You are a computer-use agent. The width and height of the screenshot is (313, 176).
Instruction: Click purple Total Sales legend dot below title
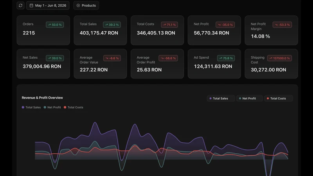click(x=23, y=107)
